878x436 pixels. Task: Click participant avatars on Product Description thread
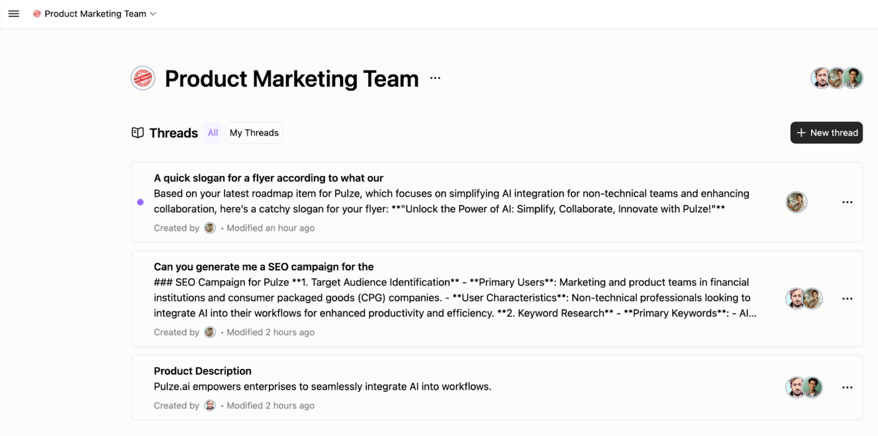804,388
